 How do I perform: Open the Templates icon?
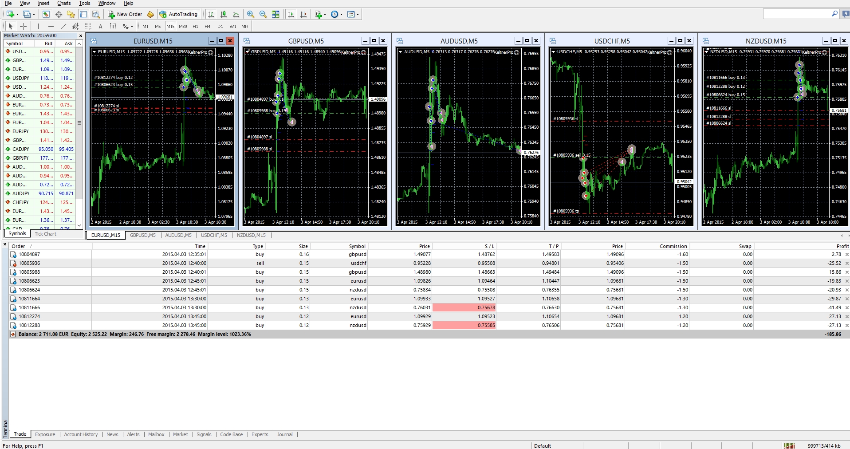(351, 14)
